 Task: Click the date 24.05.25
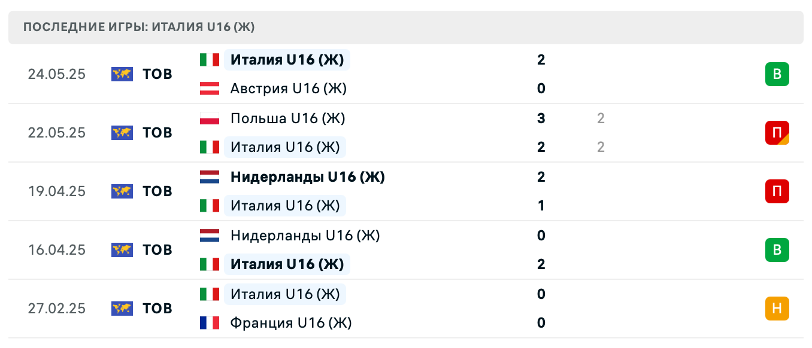pos(57,74)
